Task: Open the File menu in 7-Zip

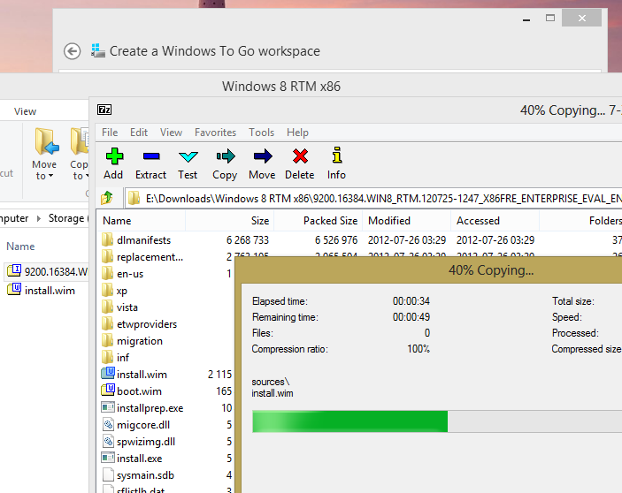Action: click(x=110, y=133)
